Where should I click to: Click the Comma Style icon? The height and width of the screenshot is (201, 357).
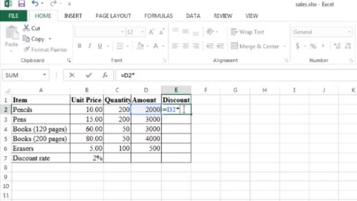coord(323,46)
